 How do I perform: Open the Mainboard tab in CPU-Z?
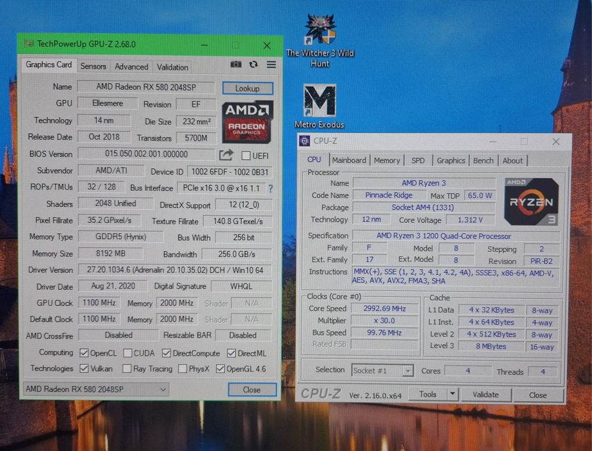click(349, 160)
